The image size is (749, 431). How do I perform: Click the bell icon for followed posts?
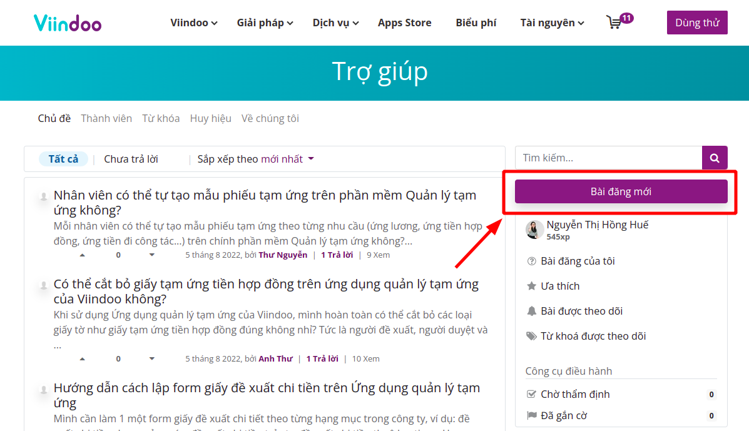(531, 311)
